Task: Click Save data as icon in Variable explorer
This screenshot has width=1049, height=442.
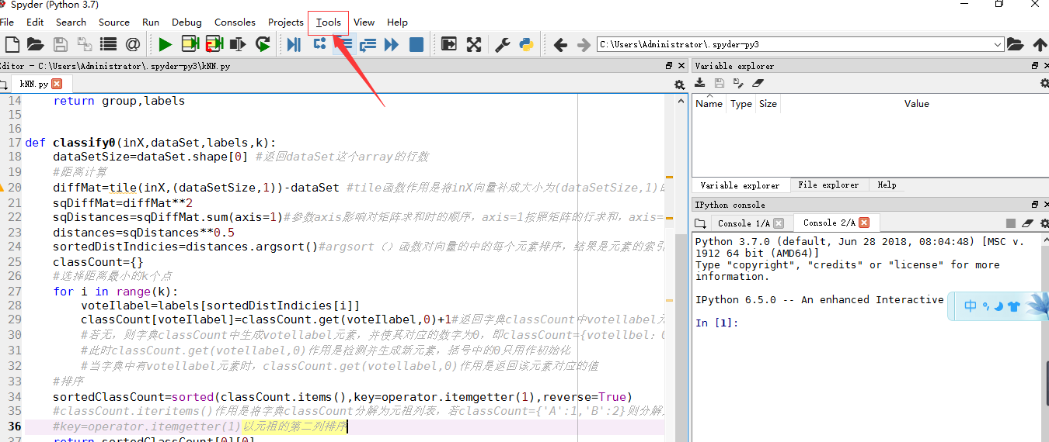Action: point(738,83)
